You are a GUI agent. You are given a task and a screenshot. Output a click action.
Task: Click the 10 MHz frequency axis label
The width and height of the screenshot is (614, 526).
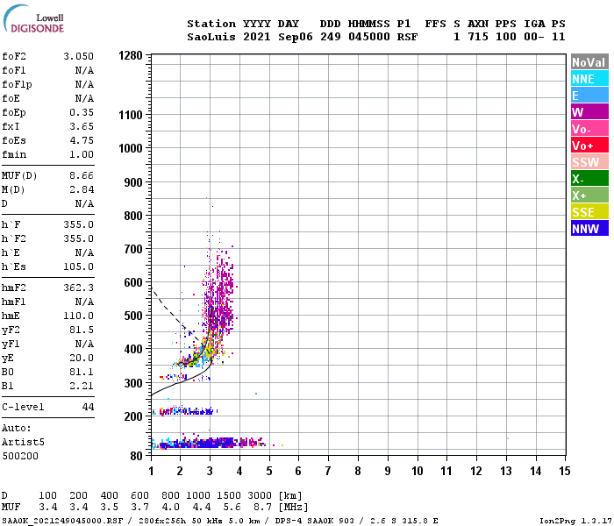point(417,471)
